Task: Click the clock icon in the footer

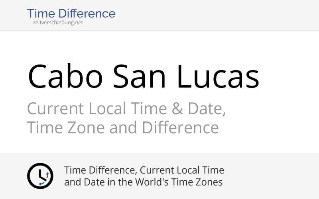Action: [x=40, y=176]
